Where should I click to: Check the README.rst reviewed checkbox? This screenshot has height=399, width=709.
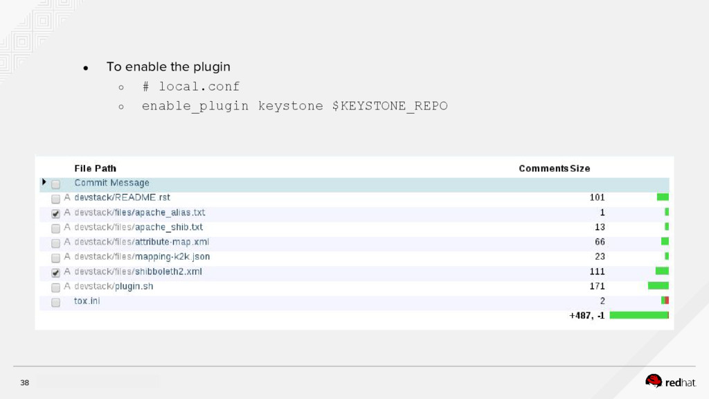click(56, 198)
